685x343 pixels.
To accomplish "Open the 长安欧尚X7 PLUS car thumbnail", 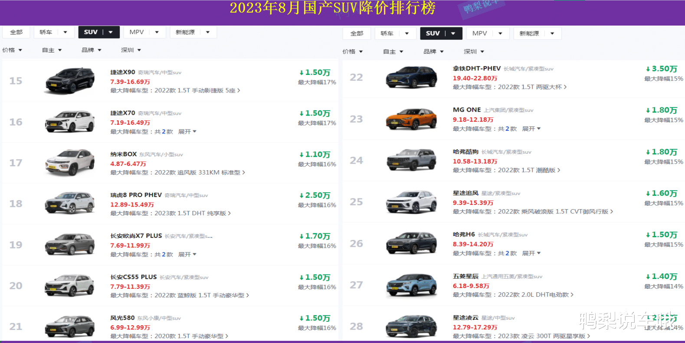I will tap(69, 244).
